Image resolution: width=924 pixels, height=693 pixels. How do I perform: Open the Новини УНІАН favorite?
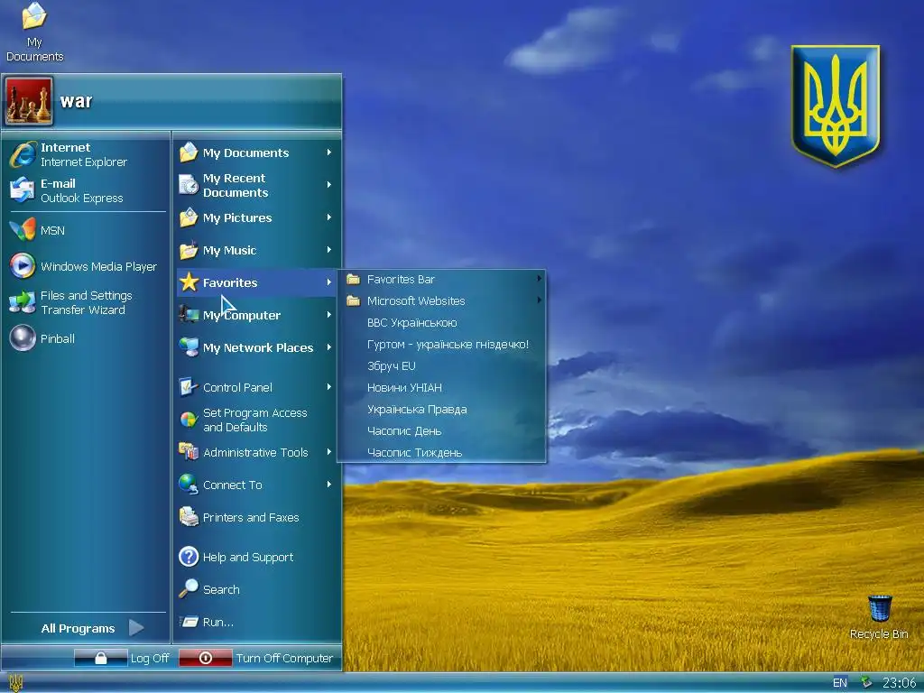tap(442, 388)
